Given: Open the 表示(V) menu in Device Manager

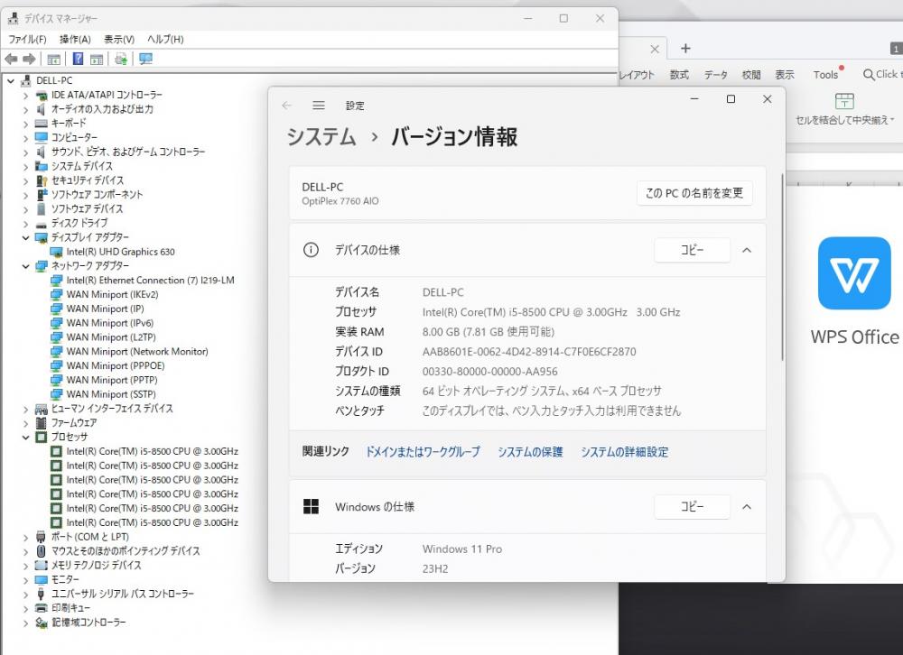Looking at the screenshot, I should [x=118, y=39].
